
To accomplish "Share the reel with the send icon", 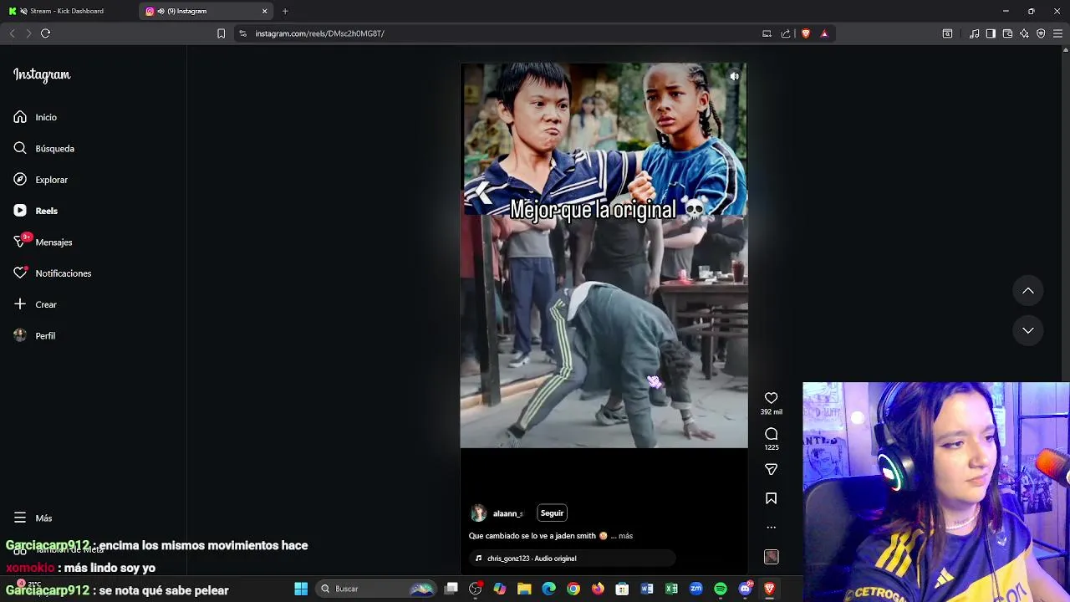I will click(x=771, y=469).
